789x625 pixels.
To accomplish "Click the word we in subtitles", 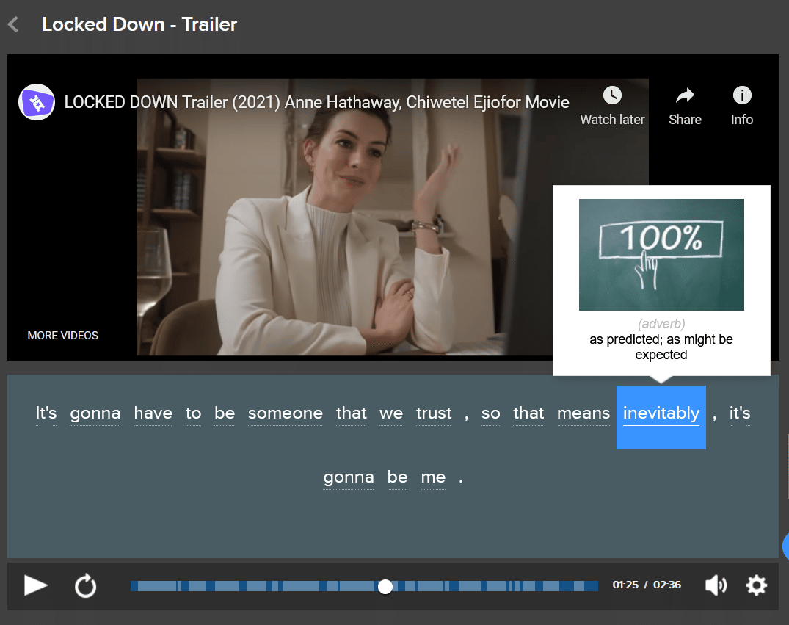I will [391, 413].
